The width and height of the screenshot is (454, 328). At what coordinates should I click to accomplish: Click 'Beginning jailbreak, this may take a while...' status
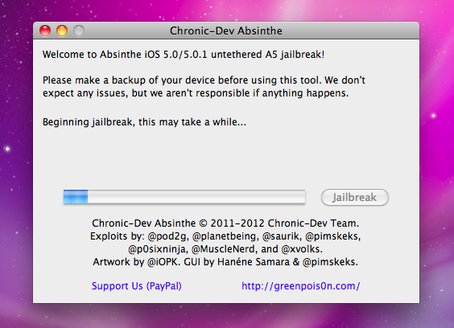coord(144,122)
